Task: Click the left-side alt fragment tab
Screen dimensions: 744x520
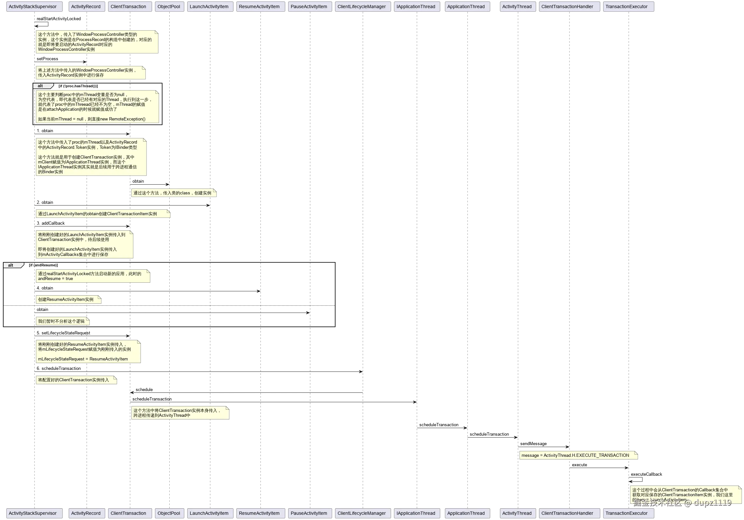Action: coord(11,265)
